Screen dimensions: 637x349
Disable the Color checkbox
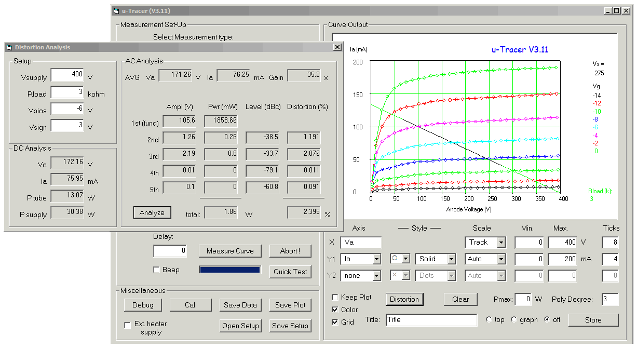point(335,310)
